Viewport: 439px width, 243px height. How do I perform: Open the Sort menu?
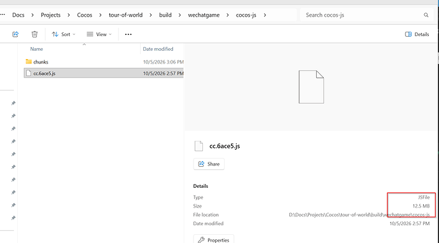pyautogui.click(x=64, y=34)
